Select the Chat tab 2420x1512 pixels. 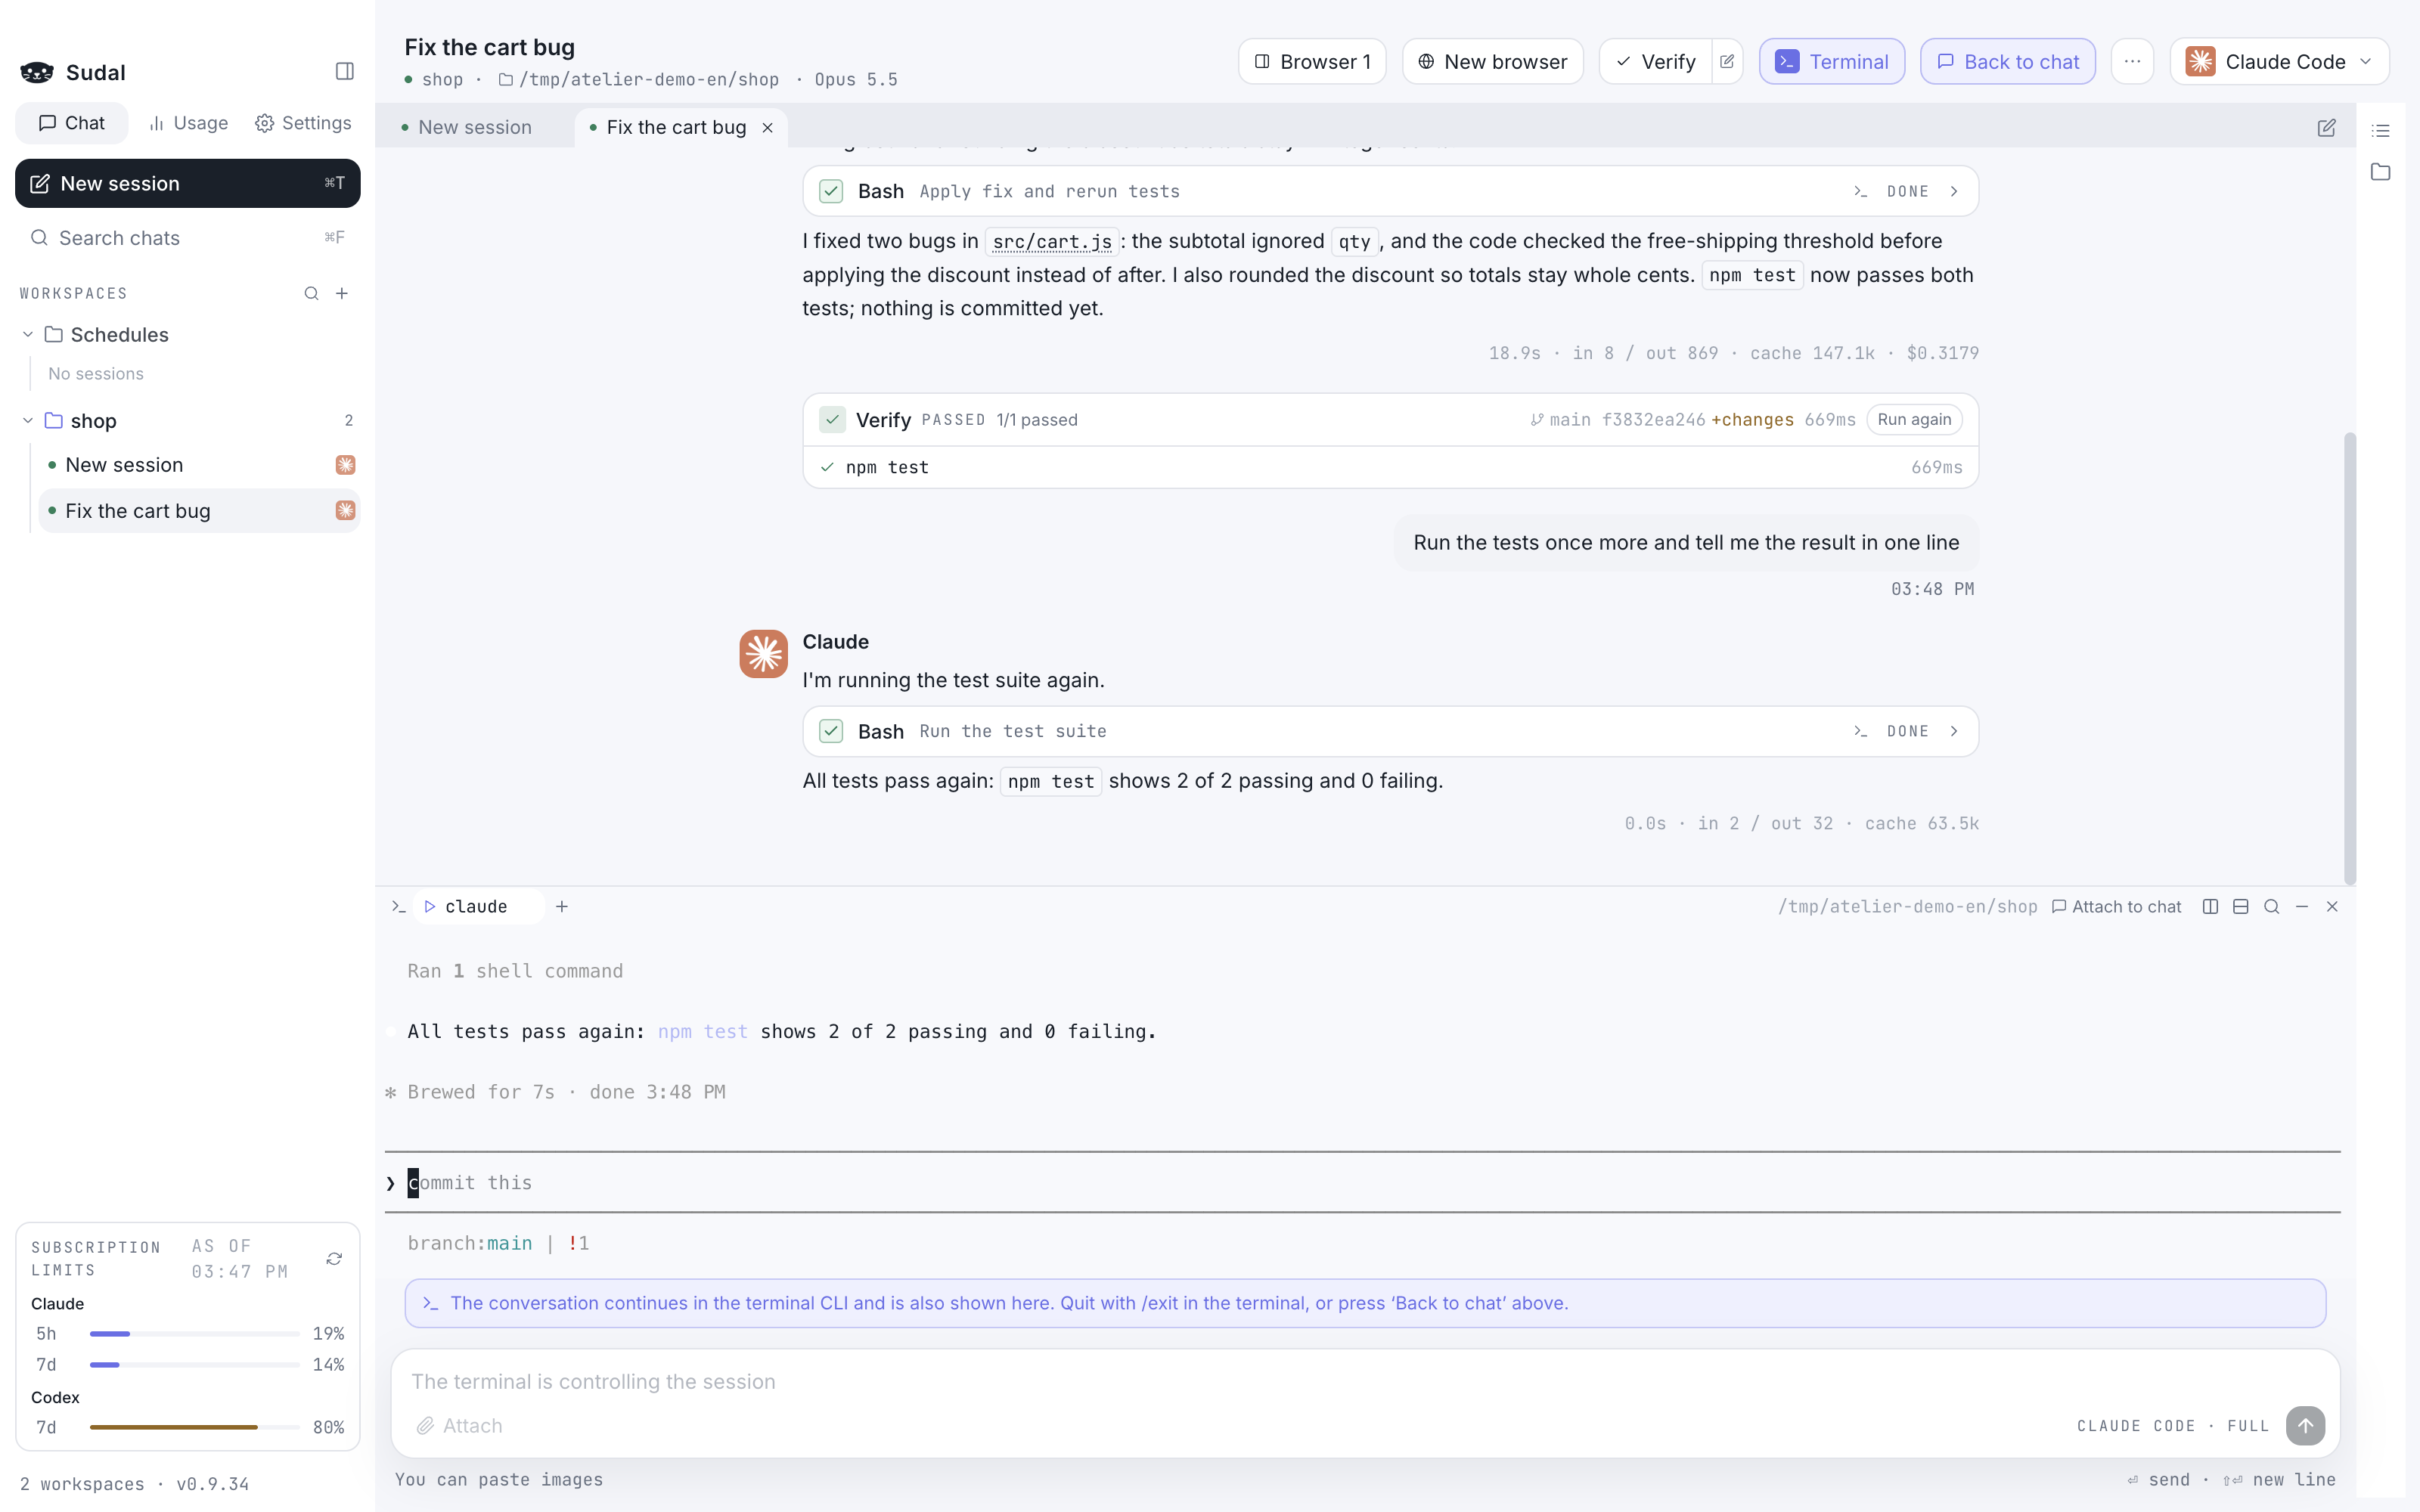(71, 123)
